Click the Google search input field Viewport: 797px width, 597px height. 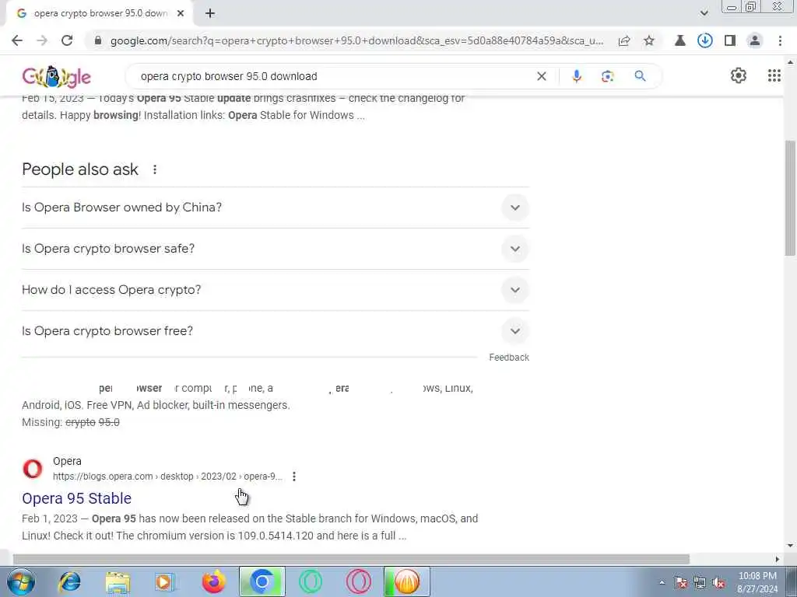pyautogui.click(x=333, y=76)
